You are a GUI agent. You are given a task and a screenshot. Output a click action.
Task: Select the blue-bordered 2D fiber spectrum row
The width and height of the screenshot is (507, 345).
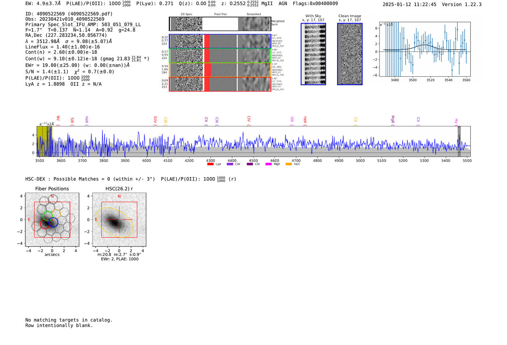pos(220,41)
